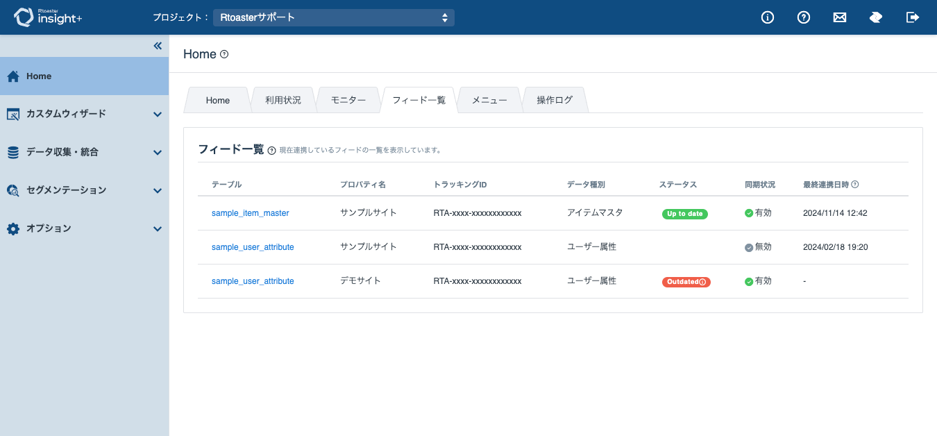
Task: Open the mail envelope icon
Action: tap(840, 17)
